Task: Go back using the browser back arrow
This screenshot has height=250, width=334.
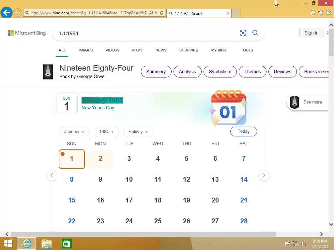Action: pos(7,13)
